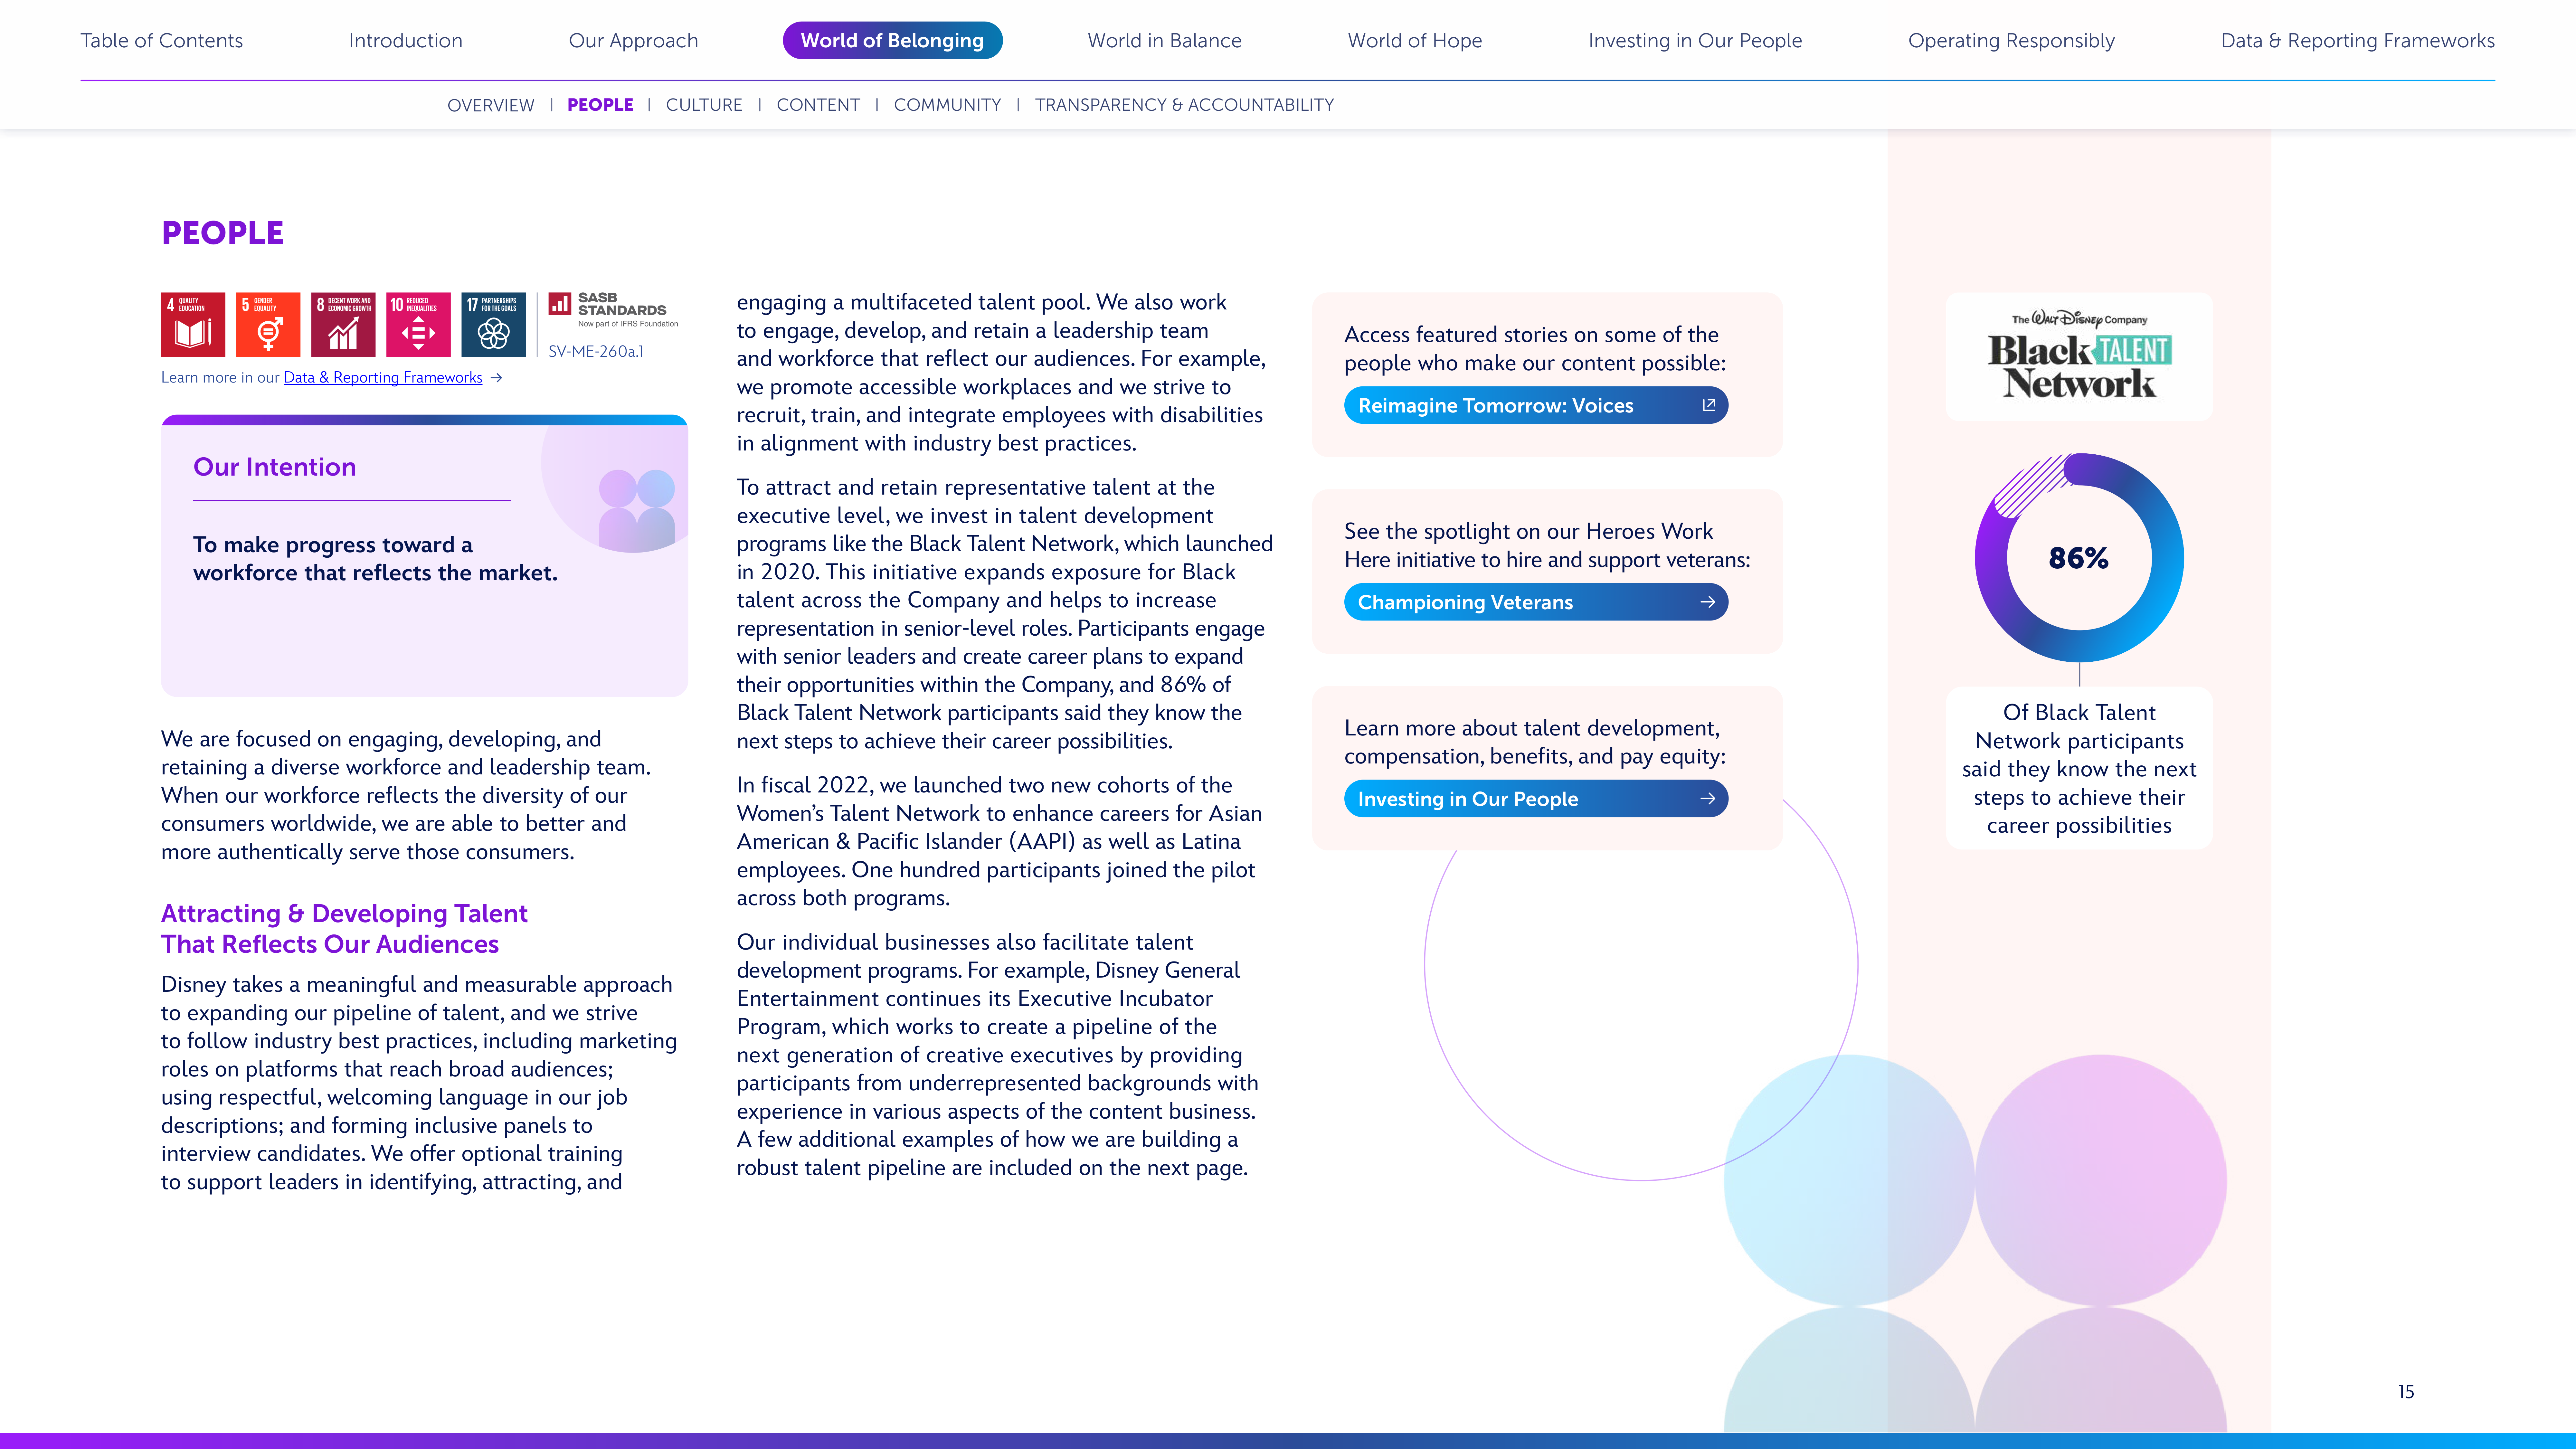Open the COMMUNITY sub-navigation item

pyautogui.click(x=947, y=105)
